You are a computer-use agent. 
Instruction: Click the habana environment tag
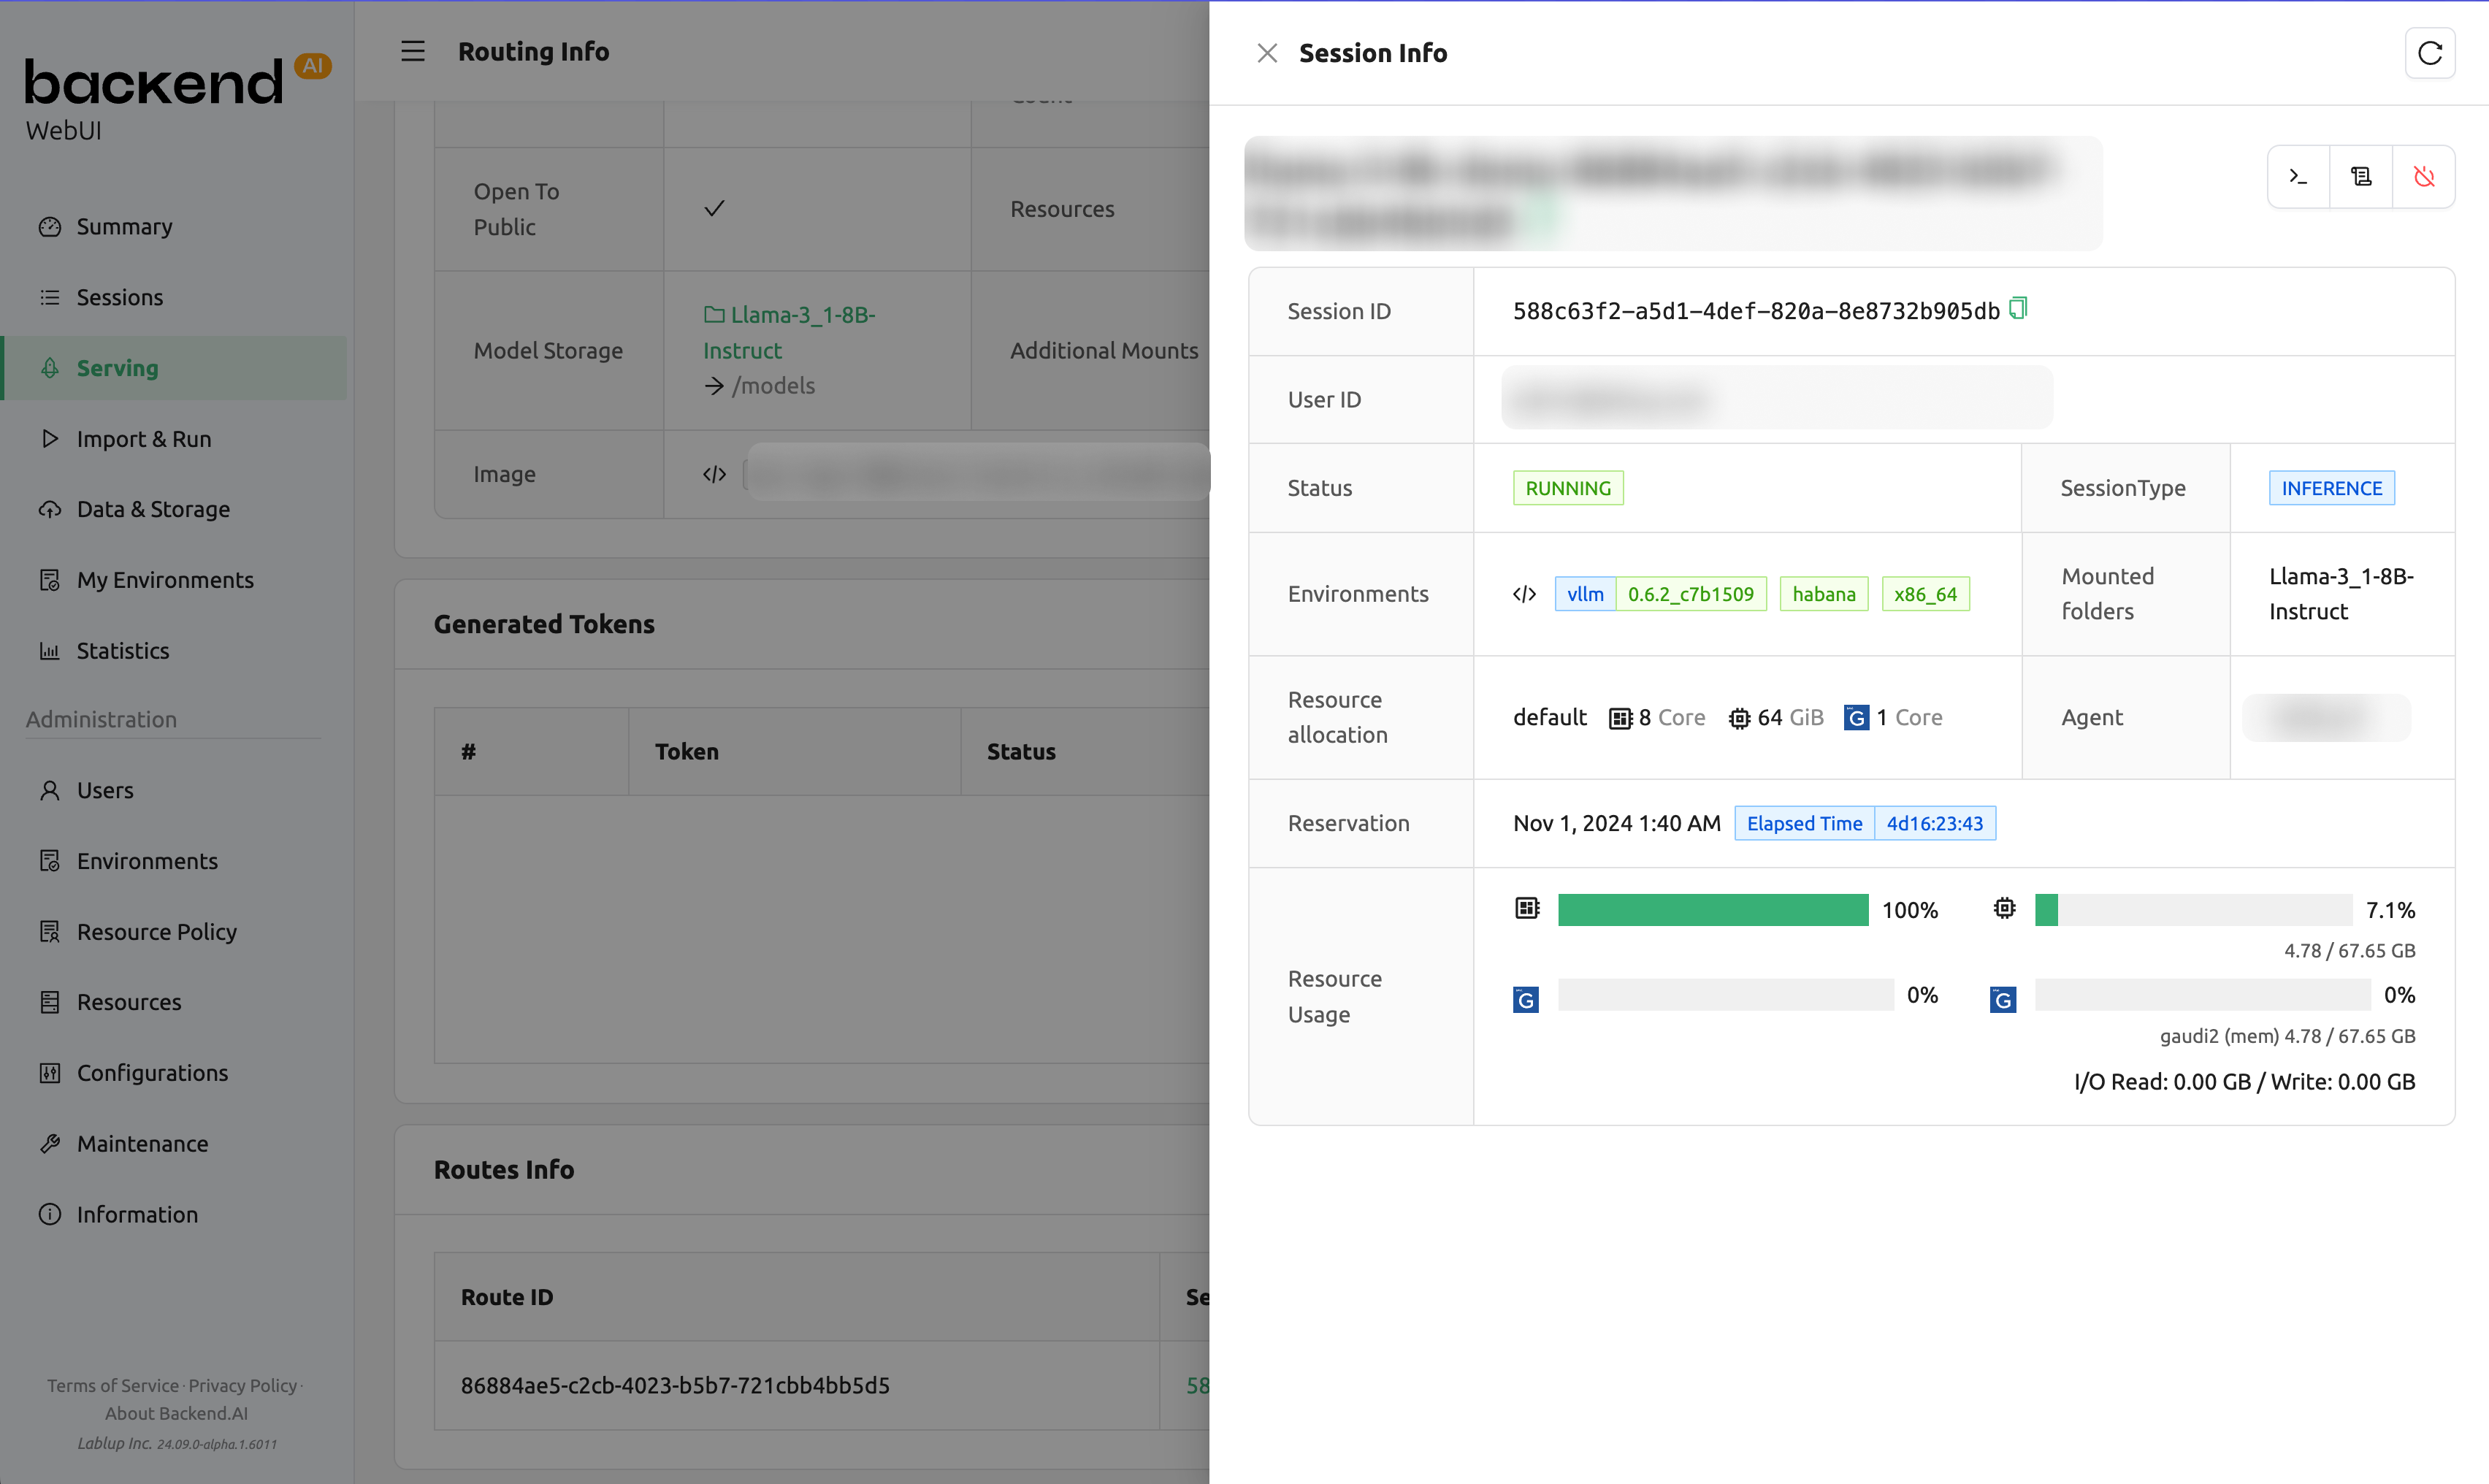click(x=1823, y=594)
